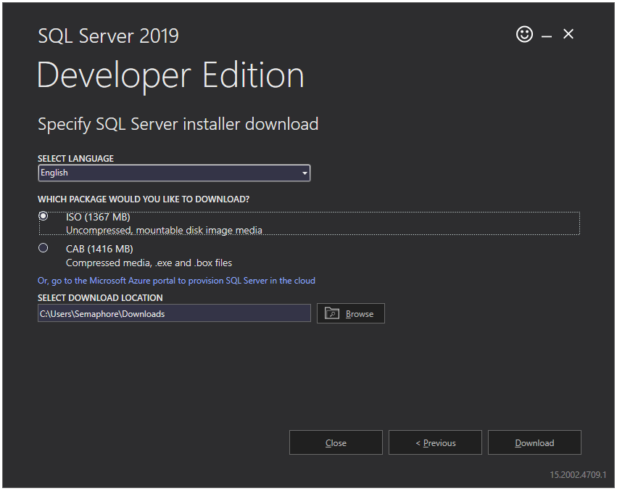
Task: Go back with the Previous button
Action: pos(435,442)
